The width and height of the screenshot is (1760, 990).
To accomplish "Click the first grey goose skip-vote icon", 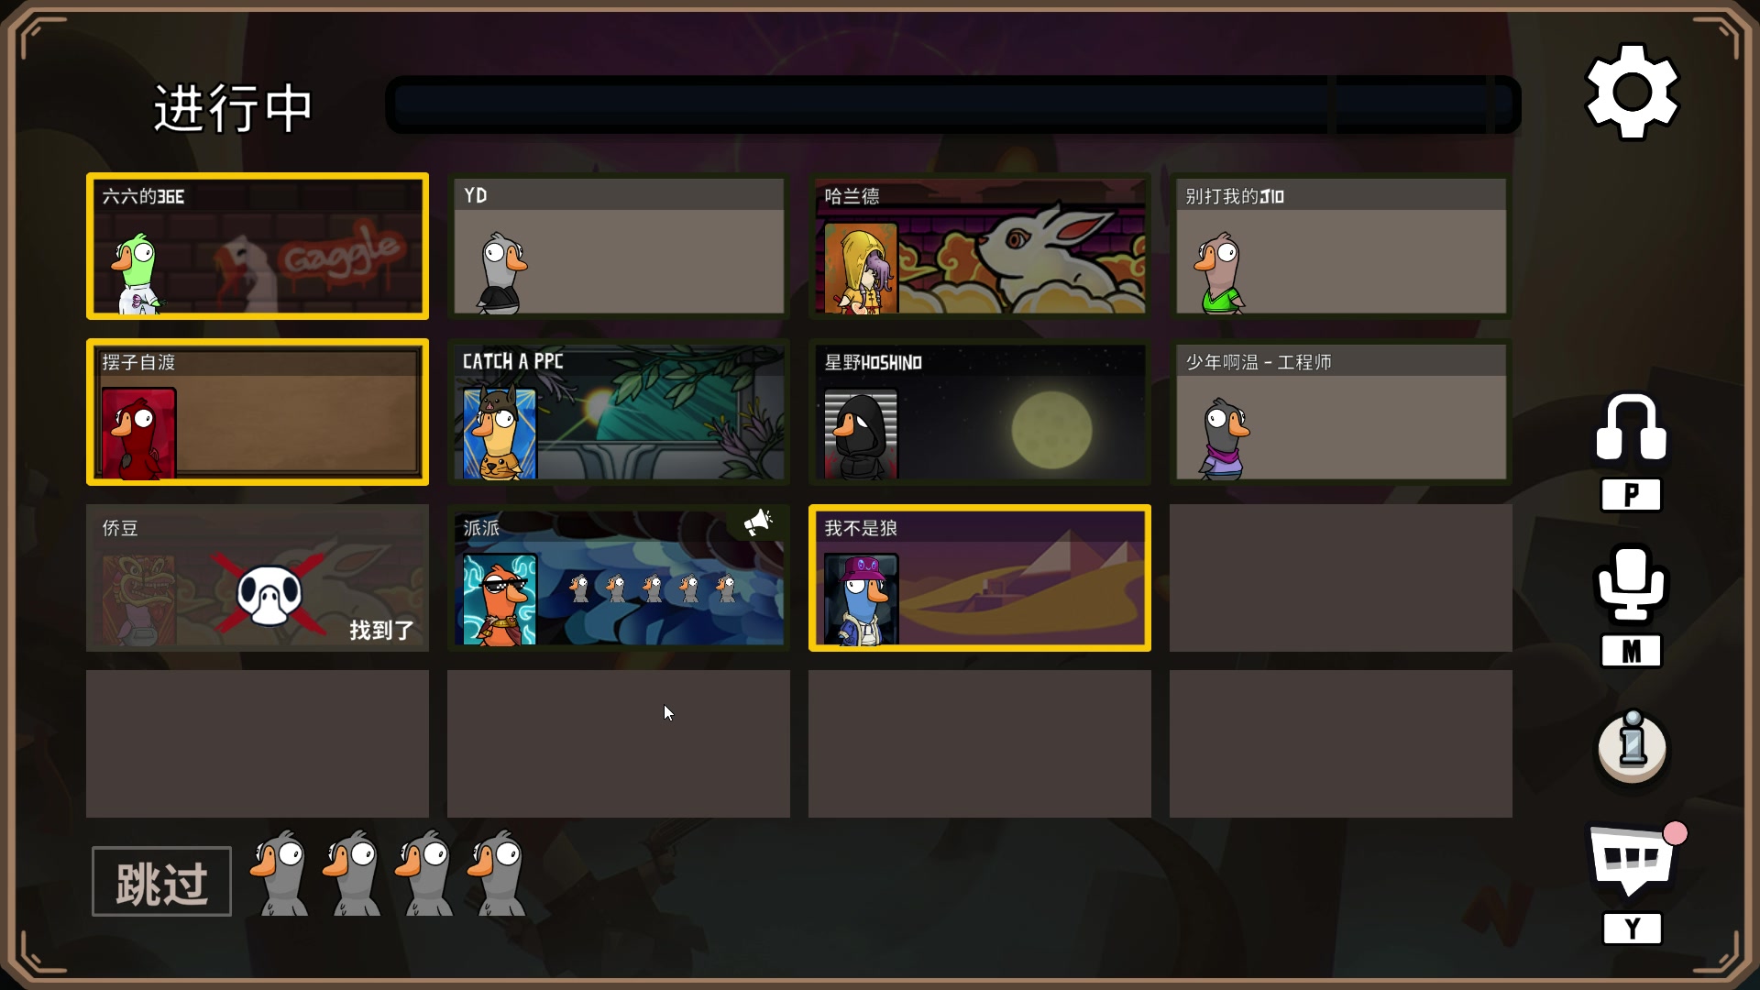I will (x=280, y=874).
